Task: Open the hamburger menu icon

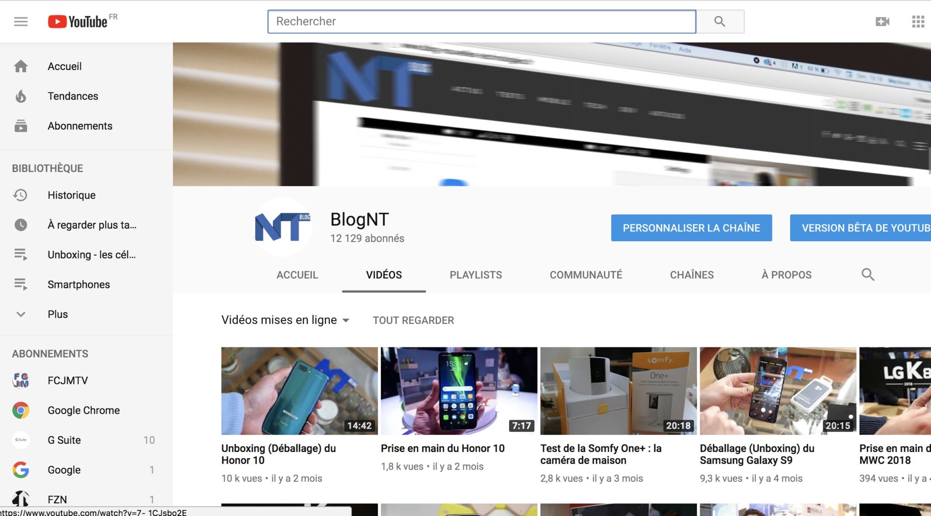Action: [20, 21]
